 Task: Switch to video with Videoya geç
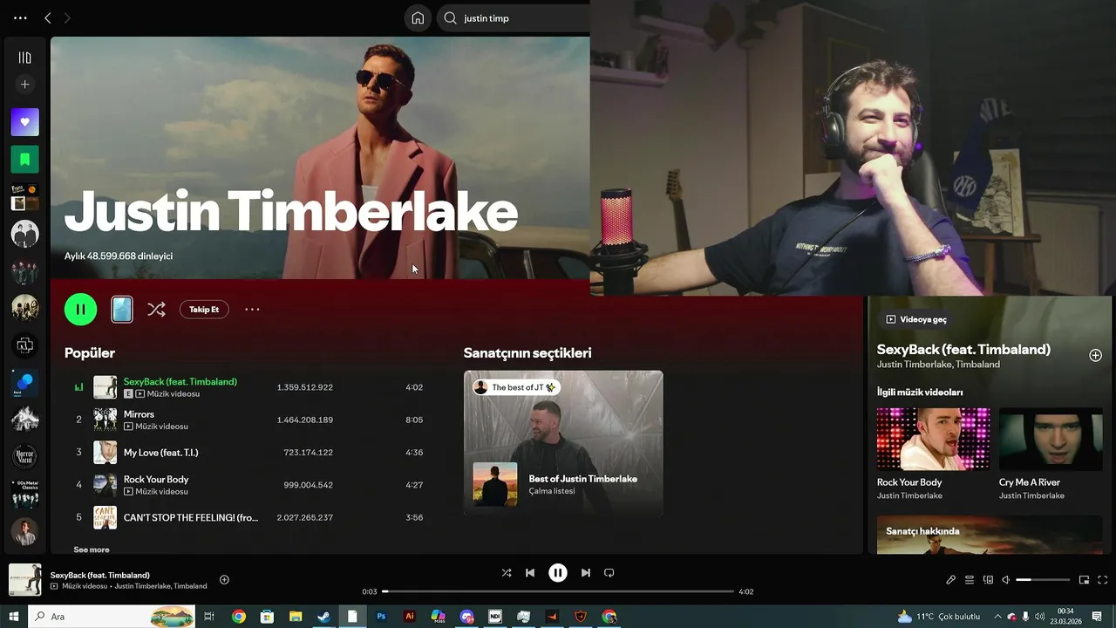pos(916,319)
